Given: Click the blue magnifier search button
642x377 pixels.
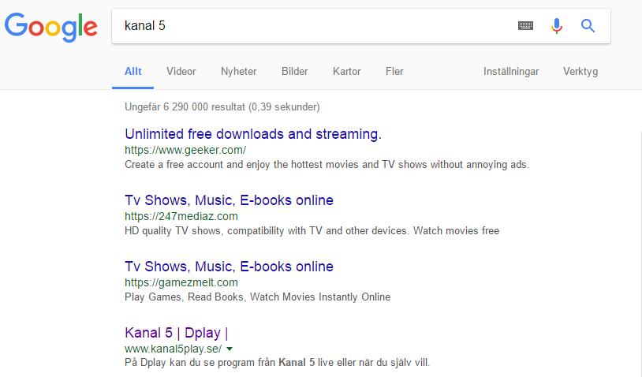Looking at the screenshot, I should [588, 26].
